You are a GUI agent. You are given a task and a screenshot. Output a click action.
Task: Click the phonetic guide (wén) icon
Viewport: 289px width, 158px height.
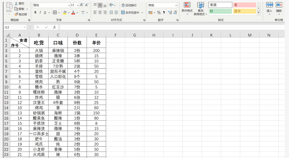(83, 13)
